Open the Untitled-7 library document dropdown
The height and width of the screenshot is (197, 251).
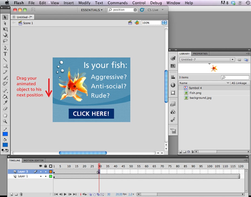click(x=232, y=59)
